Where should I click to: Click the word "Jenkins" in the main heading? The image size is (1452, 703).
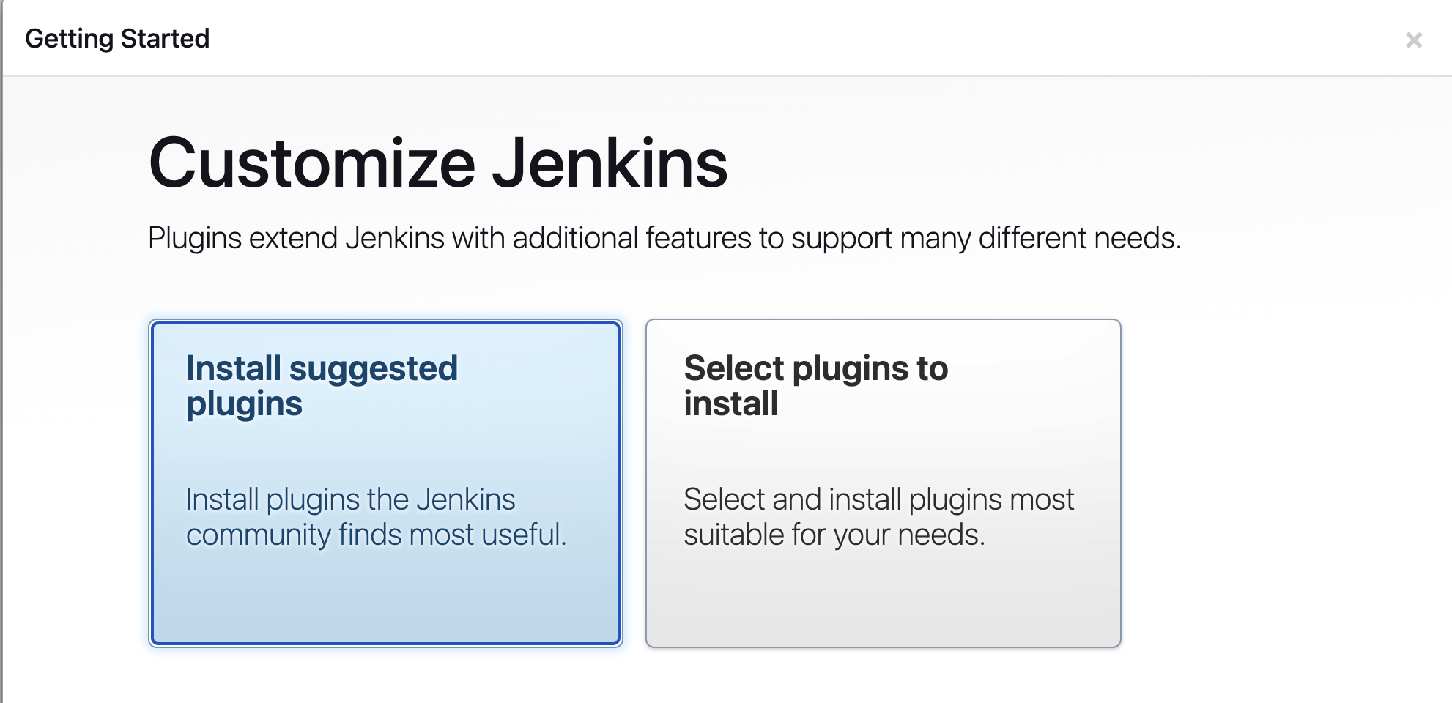click(610, 163)
